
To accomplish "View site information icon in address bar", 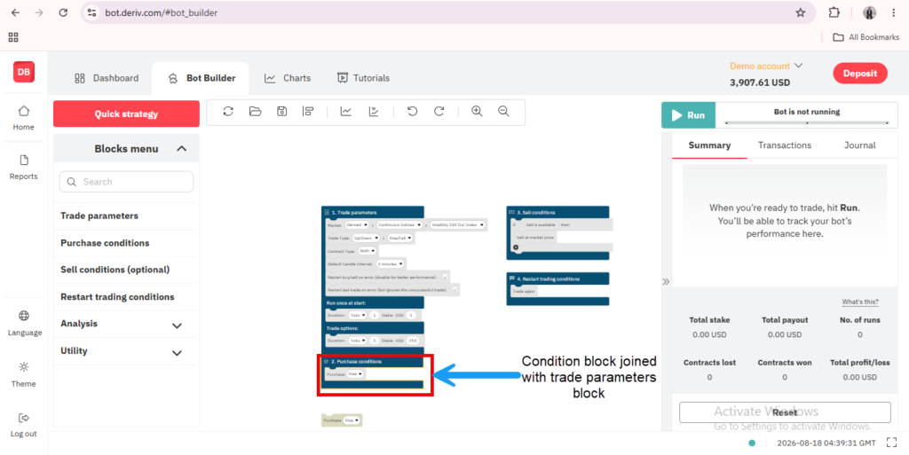I will click(x=91, y=12).
